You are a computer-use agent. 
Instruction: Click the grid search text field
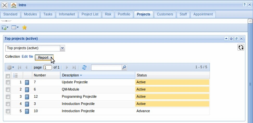(x=107, y=67)
